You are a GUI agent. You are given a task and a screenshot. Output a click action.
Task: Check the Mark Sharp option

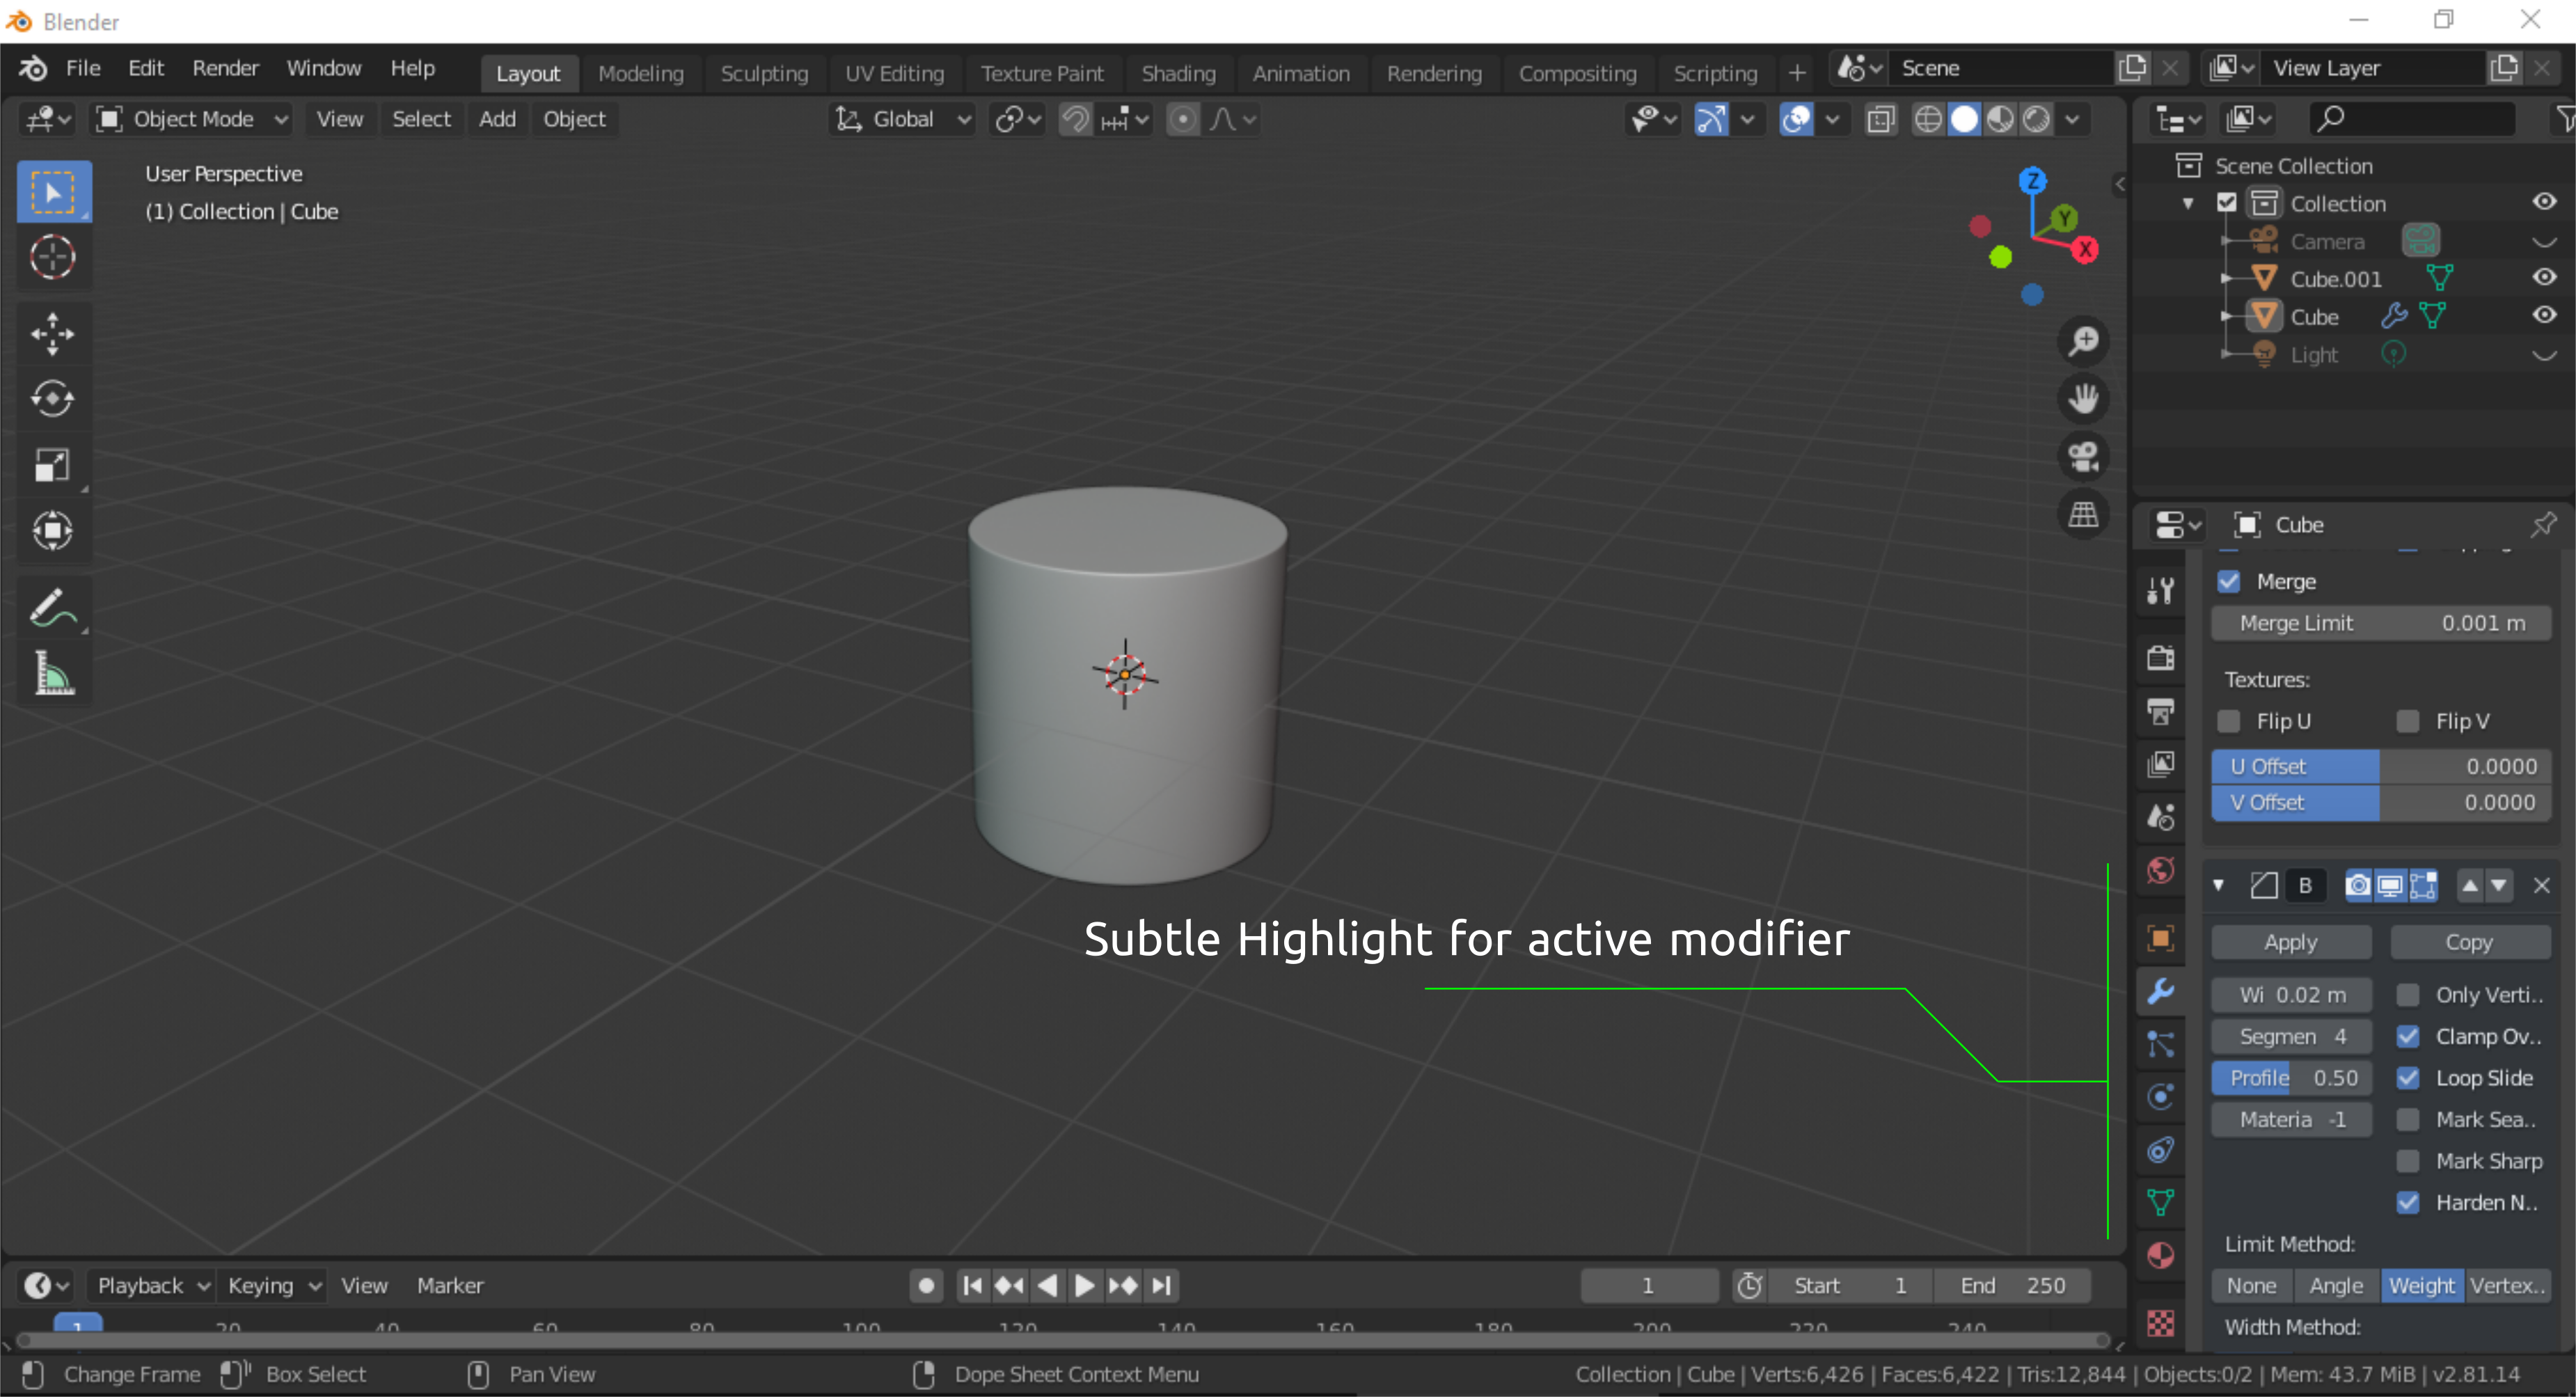[2408, 1161]
